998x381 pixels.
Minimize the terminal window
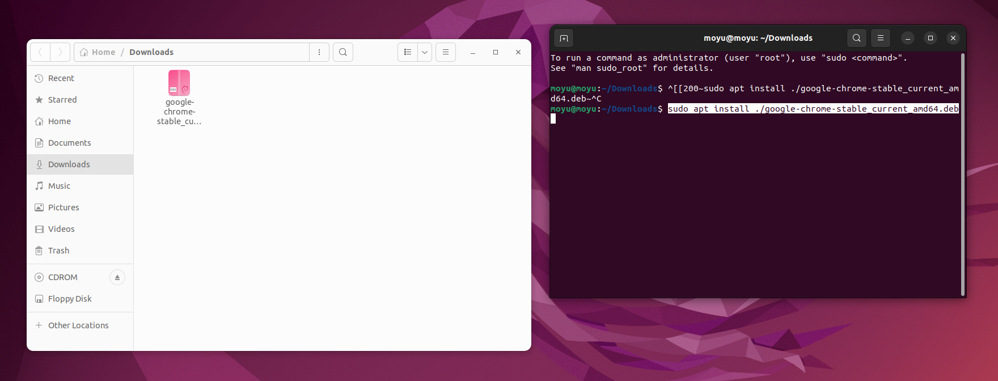[908, 38]
